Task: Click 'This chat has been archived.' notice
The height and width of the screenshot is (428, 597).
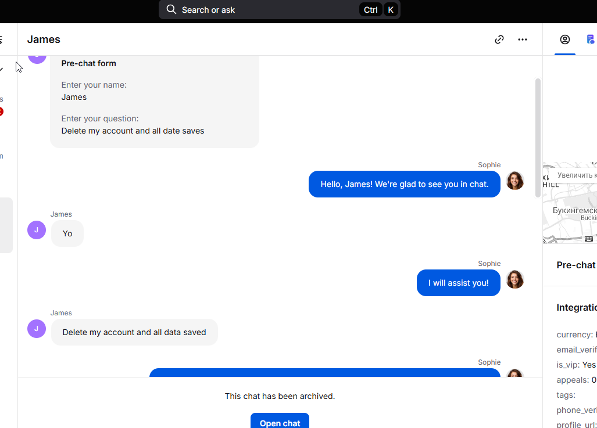Action: 280,396
